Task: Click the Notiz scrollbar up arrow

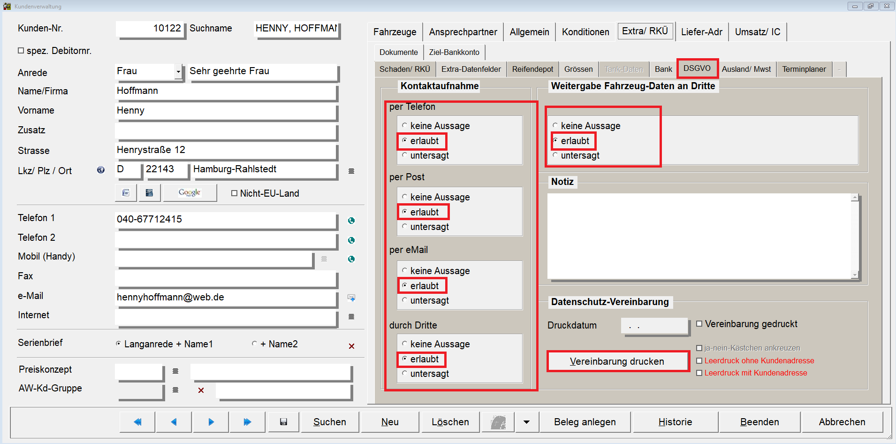Action: pyautogui.click(x=855, y=198)
